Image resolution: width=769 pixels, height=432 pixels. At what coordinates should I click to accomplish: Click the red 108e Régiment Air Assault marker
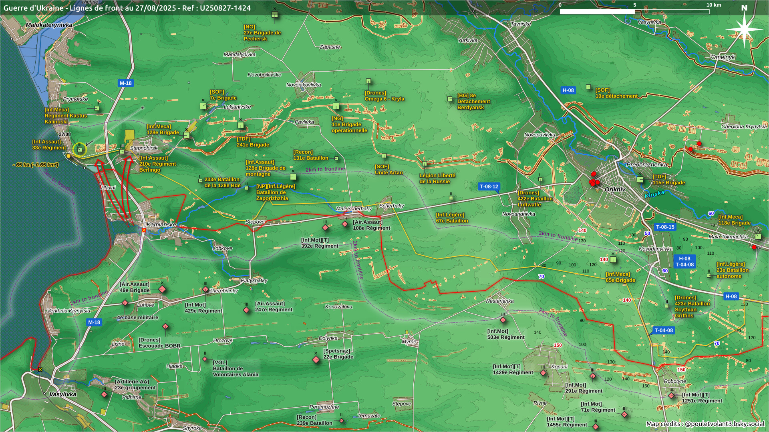click(345, 224)
